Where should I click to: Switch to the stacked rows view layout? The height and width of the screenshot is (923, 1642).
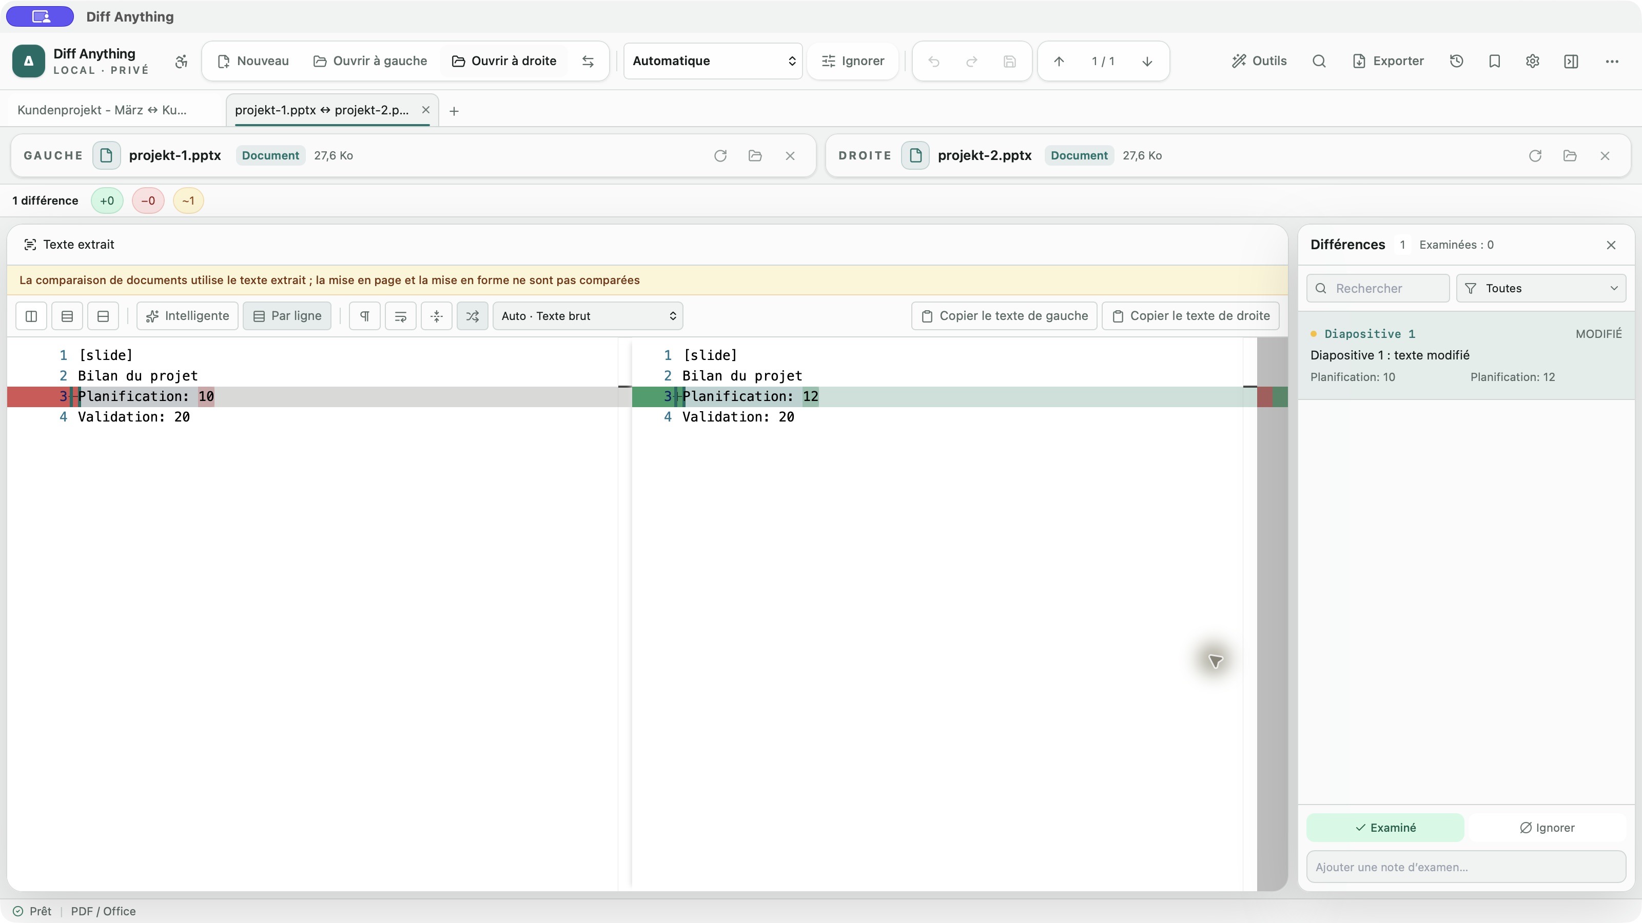[67, 316]
